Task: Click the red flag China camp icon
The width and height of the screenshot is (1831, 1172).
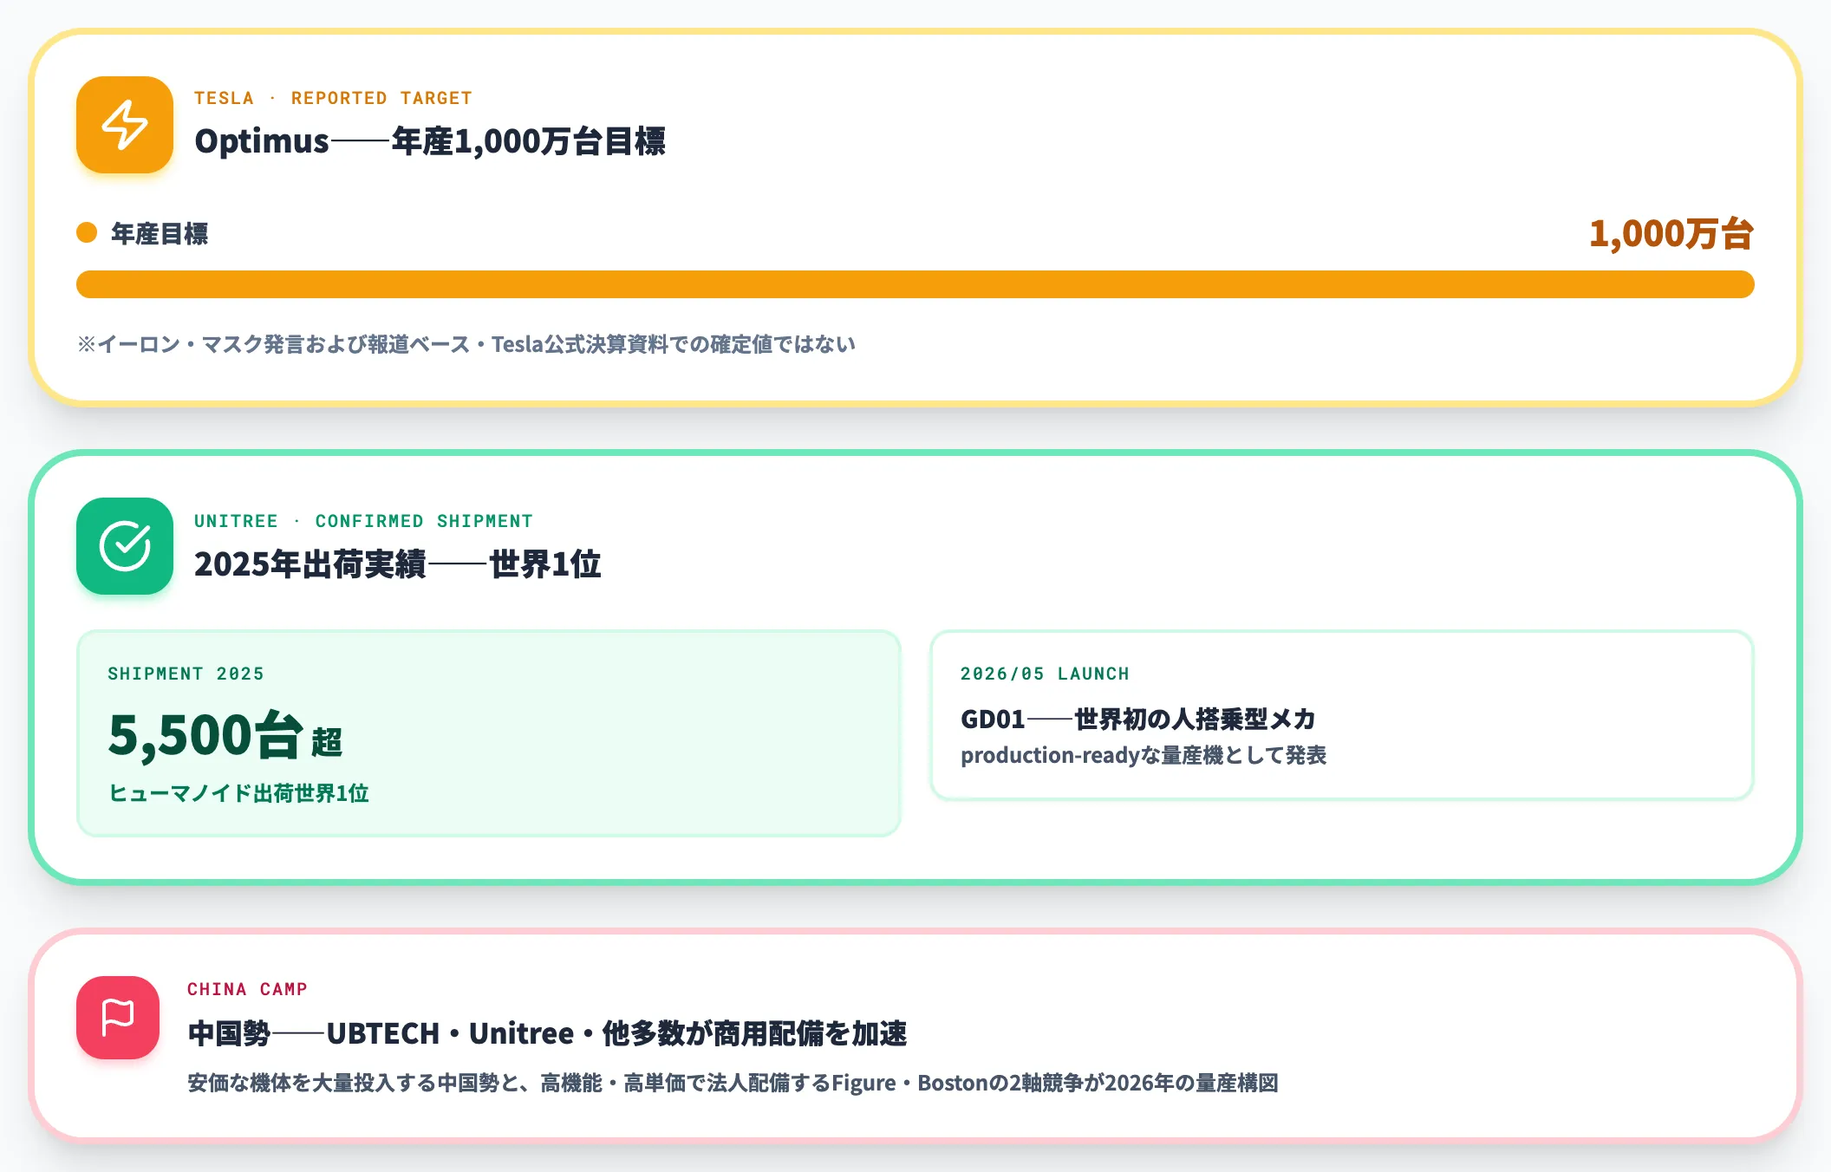Action: [118, 1018]
